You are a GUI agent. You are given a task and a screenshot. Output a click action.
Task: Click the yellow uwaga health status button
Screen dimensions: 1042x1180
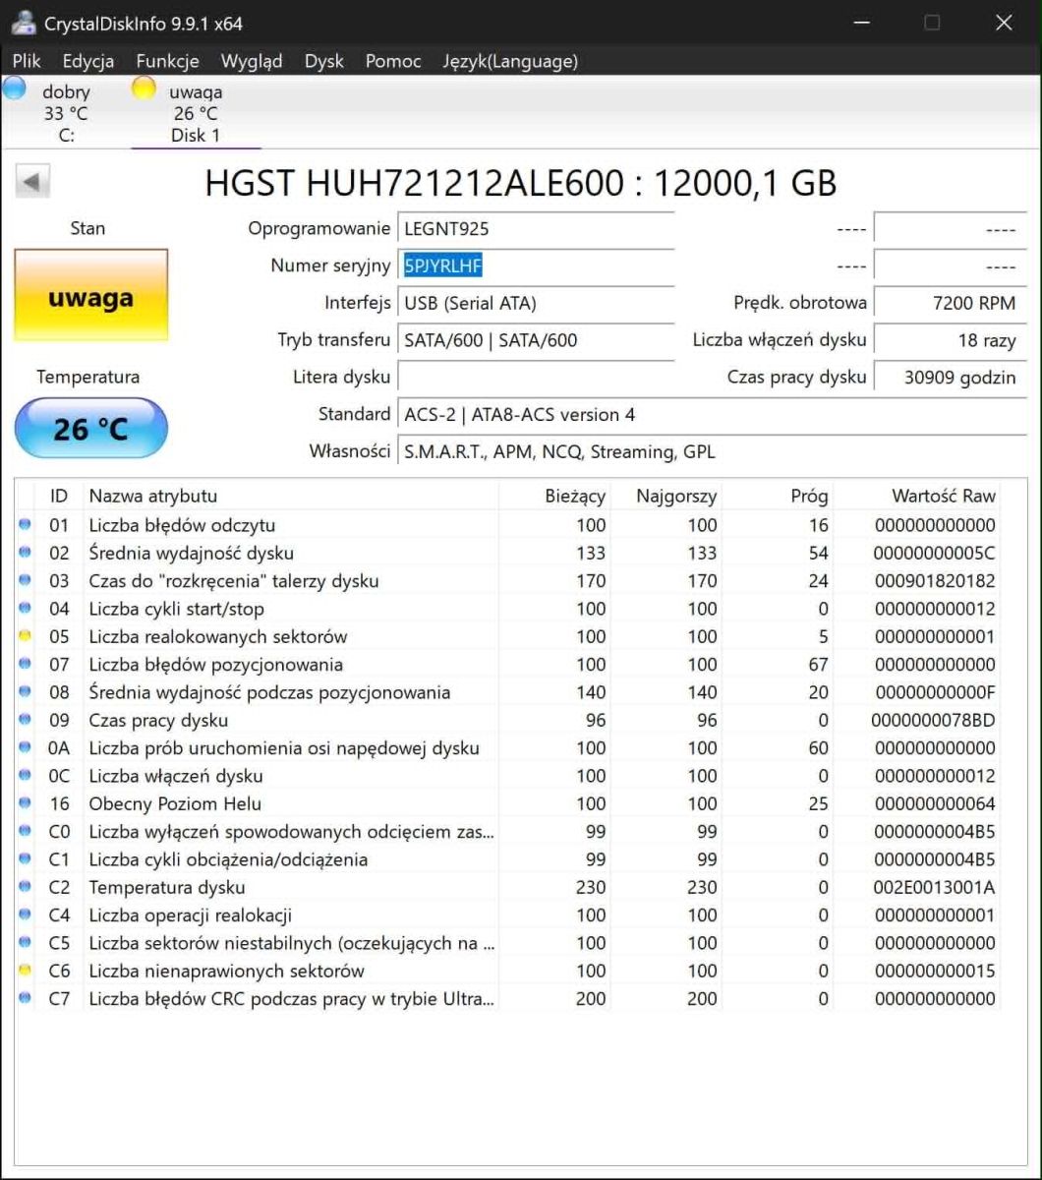91,295
